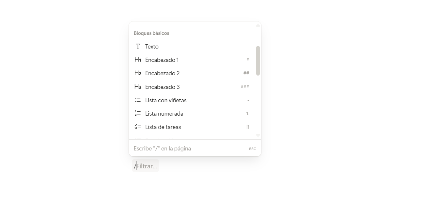Click the Texto block T icon
Screen dimensions: 439x212
click(x=138, y=47)
